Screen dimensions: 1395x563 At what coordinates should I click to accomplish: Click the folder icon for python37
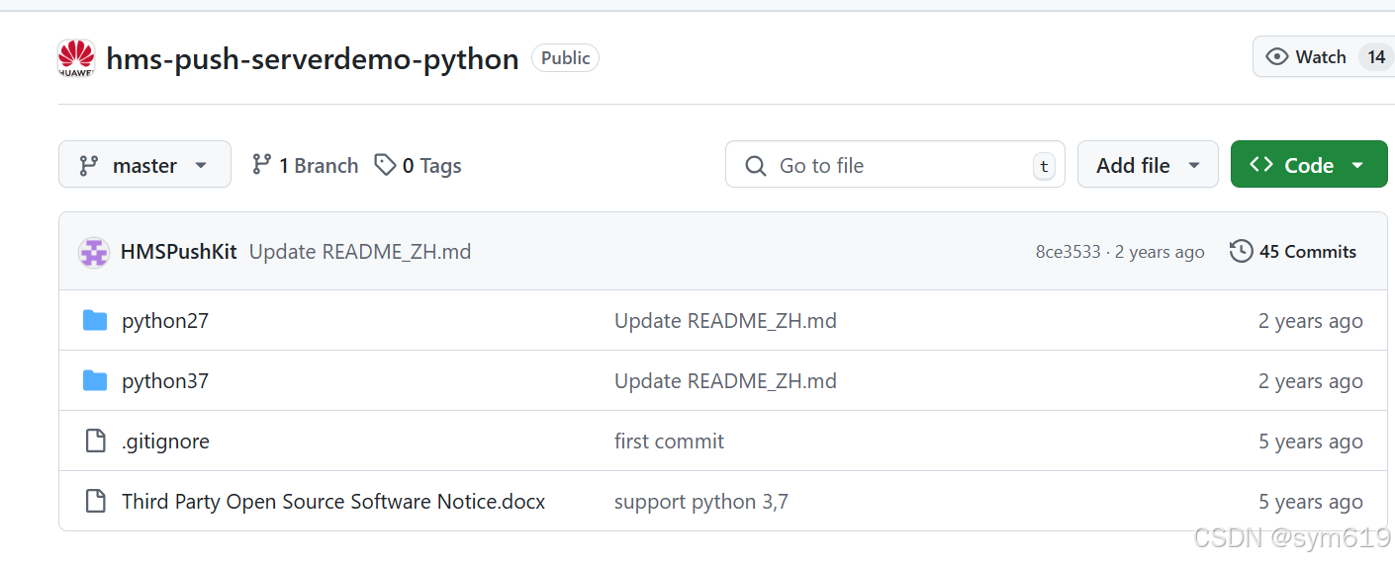95,380
